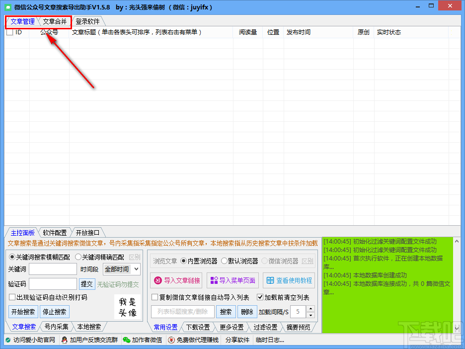Open the 更多设置 tab
Viewport: 465px width, 349px height.
[x=232, y=327]
